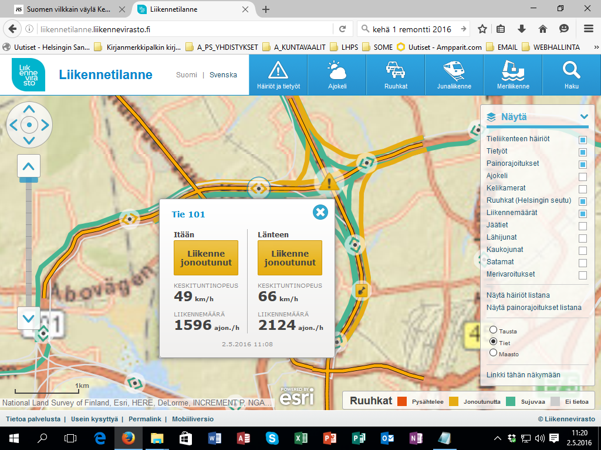Switch language to Svenska
601x450 pixels.
pos(223,75)
